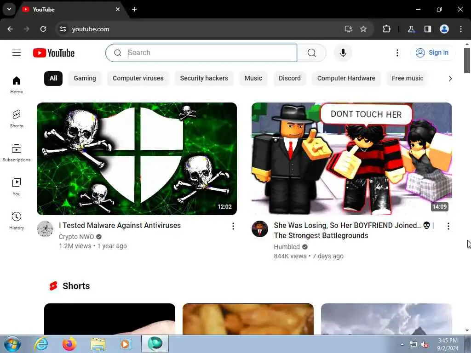471x353 pixels.
Task: Click the YouTube logo
Action: tap(54, 53)
